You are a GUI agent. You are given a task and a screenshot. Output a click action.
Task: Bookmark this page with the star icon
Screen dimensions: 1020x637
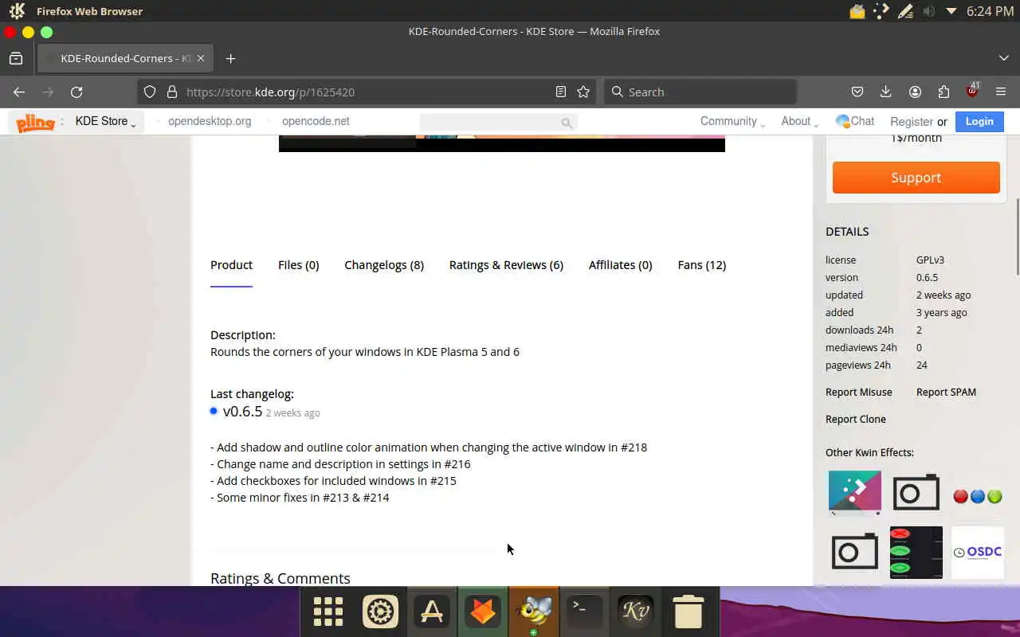pyautogui.click(x=583, y=92)
